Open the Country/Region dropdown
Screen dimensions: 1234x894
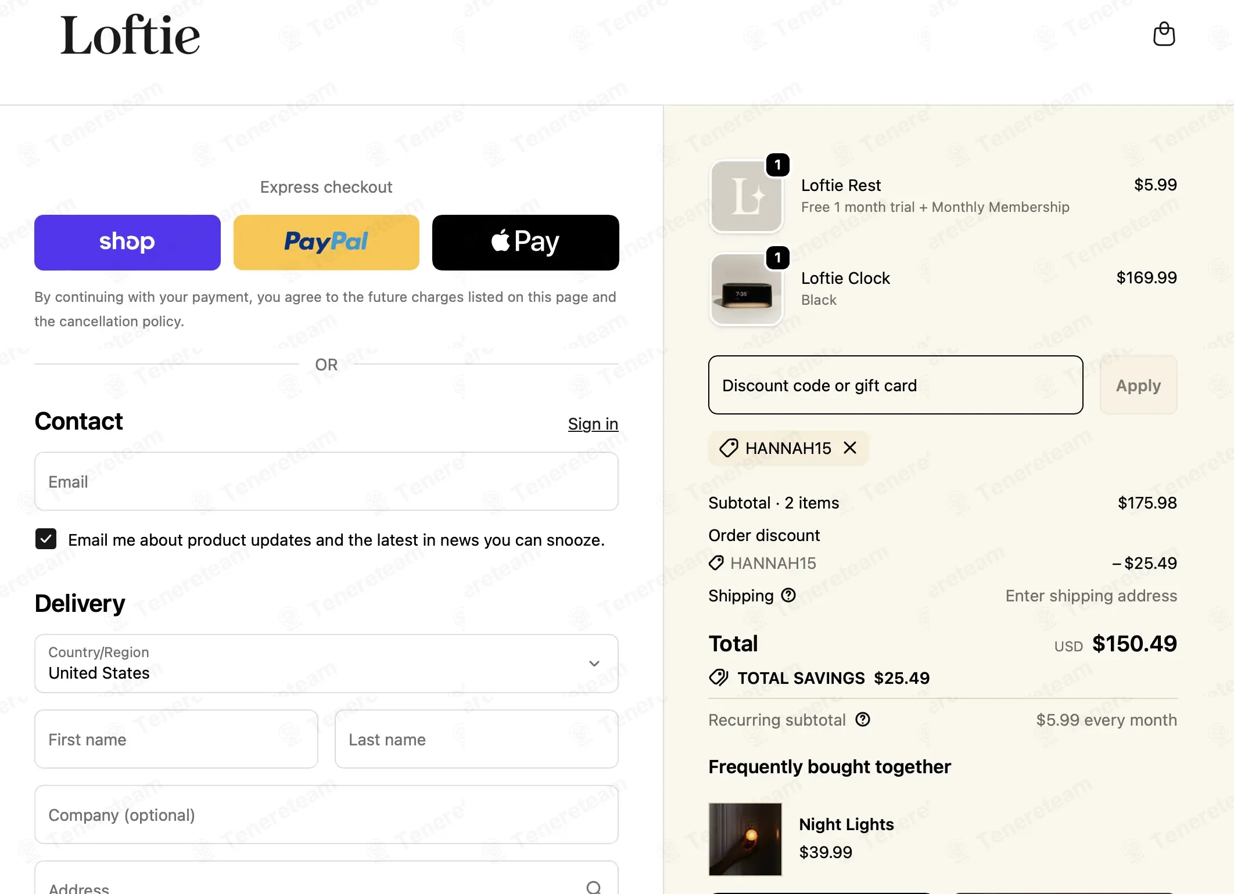tap(327, 663)
